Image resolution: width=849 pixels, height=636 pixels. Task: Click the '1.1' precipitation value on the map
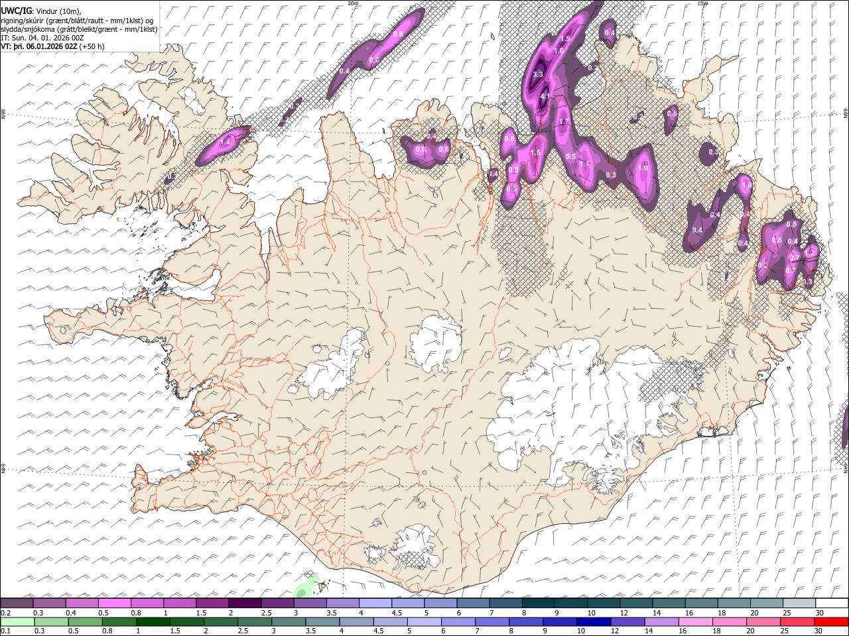[584, 164]
